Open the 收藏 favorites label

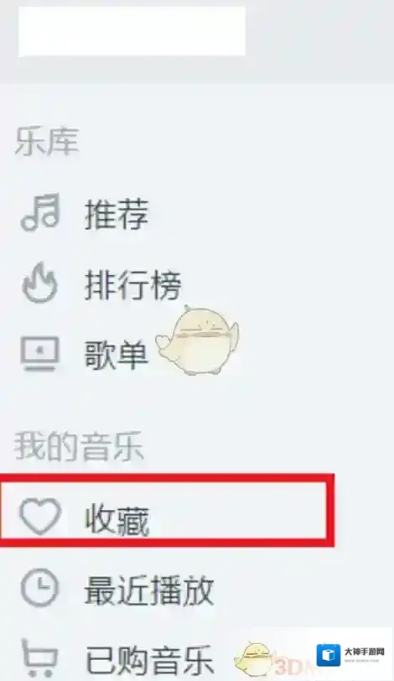(117, 519)
